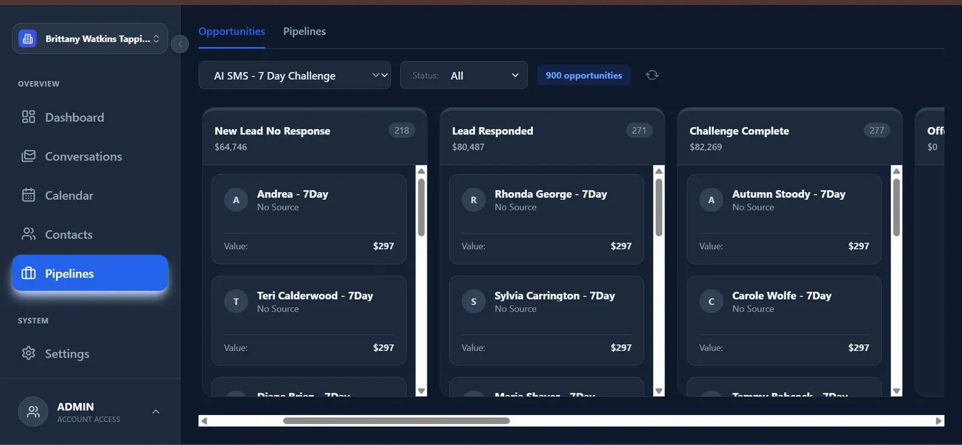Switch to the Pipelines tab

[x=304, y=31]
